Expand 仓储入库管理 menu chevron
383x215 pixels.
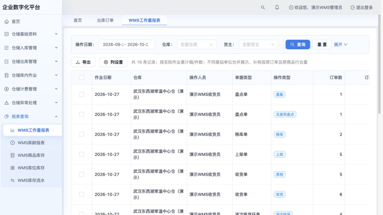click(56, 47)
